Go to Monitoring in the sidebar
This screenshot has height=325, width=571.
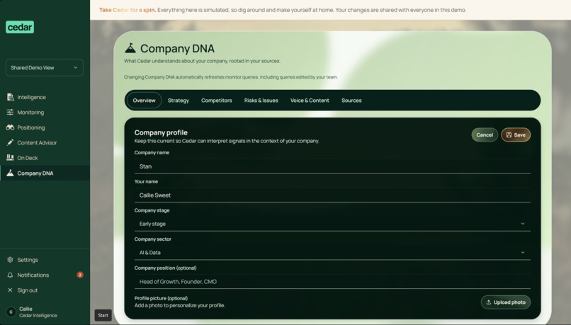click(x=30, y=113)
